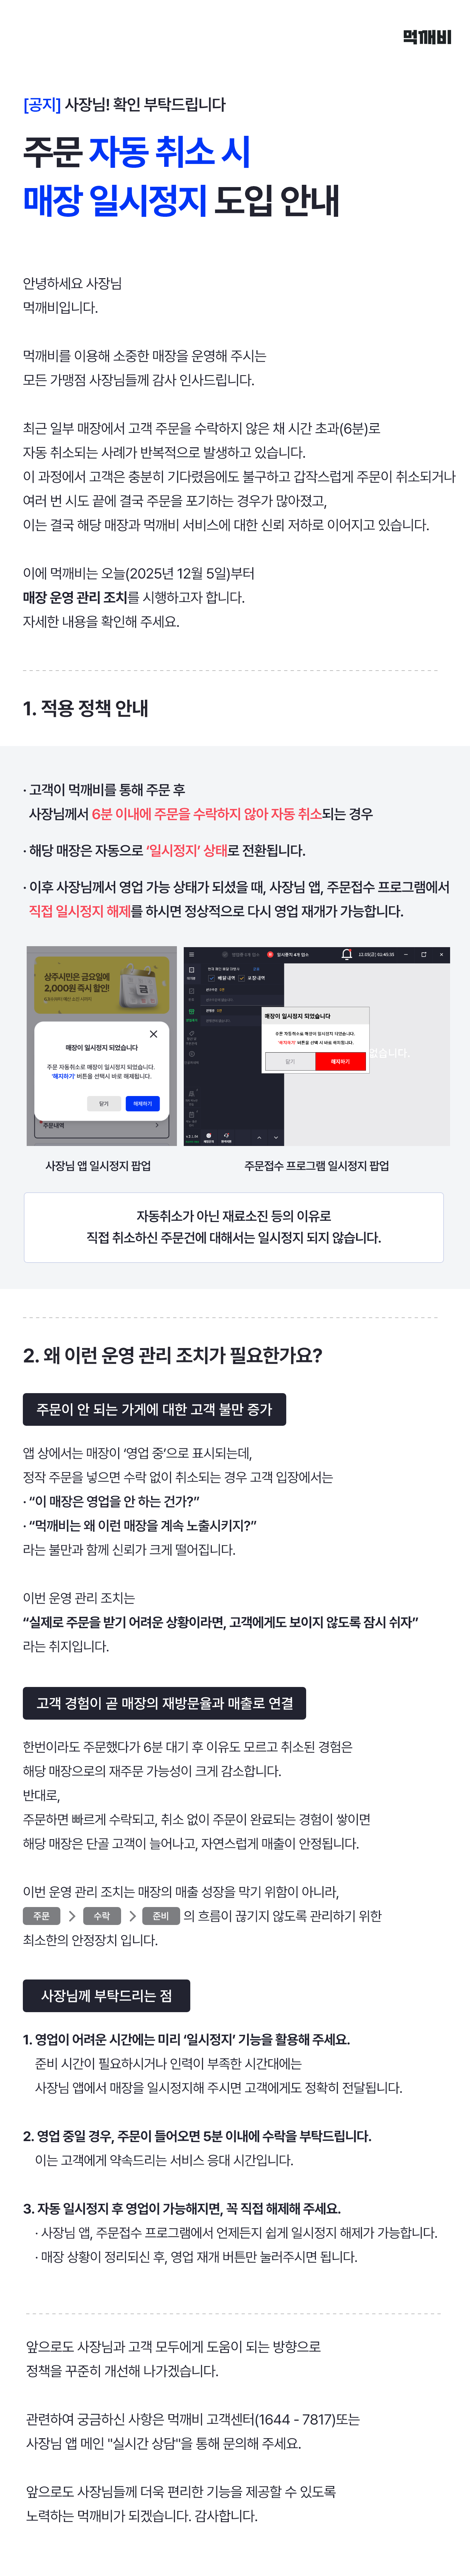The height and width of the screenshot is (2576, 470).
Task: Expand 주문내역 arrow in app screenshot
Action: [157, 1125]
